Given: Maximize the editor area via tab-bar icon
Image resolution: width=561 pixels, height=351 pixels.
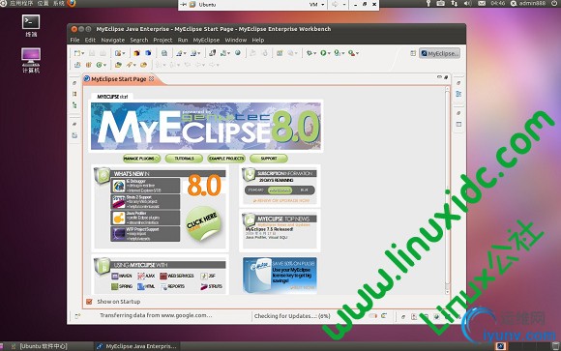Looking at the screenshot, I should pyautogui.click(x=446, y=77).
